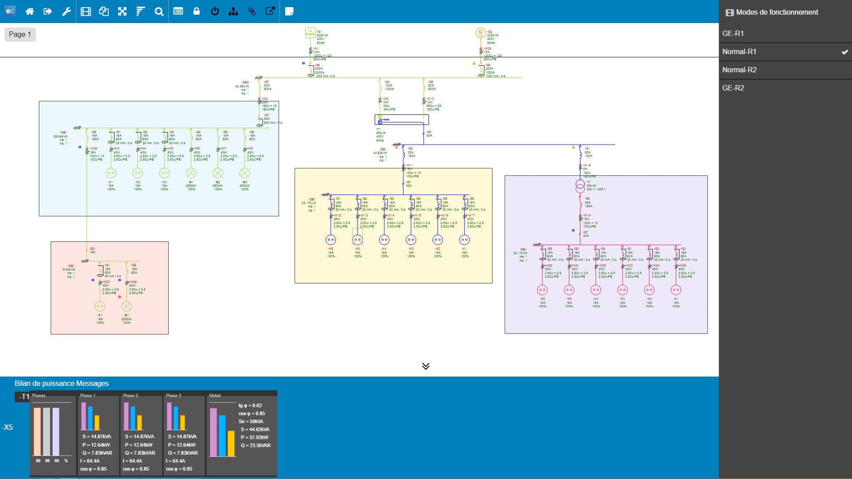The height and width of the screenshot is (479, 852).
Task: Click the Phase 1 bar chart
Action: coord(90,416)
